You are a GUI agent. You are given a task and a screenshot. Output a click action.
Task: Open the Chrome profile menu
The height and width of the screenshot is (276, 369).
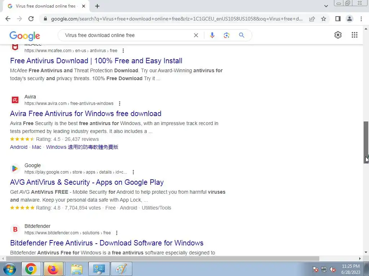click(350, 19)
